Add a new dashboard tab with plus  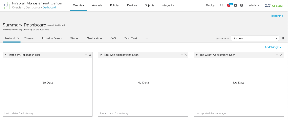click(x=147, y=38)
